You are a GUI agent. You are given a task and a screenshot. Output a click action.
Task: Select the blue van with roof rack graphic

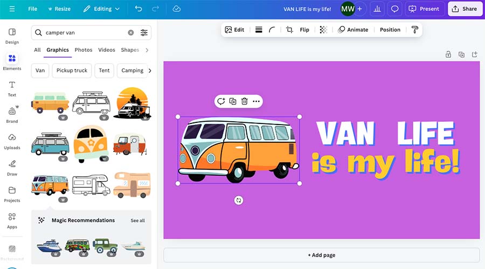50,144
